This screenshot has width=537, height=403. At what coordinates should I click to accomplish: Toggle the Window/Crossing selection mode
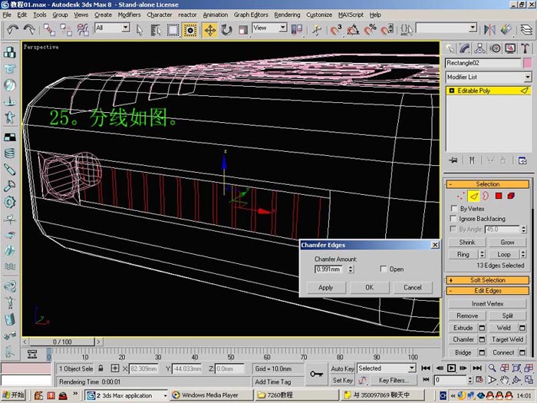pos(189,30)
